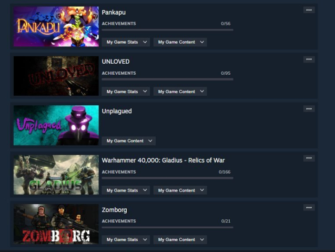Expand My Game Content for Zomborg
The image size is (335, 252).
(x=180, y=239)
